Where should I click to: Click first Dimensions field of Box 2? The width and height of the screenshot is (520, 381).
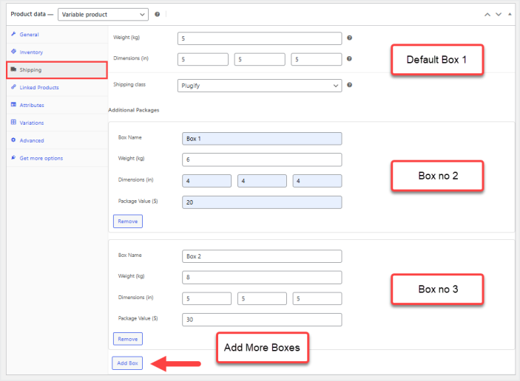pos(206,298)
